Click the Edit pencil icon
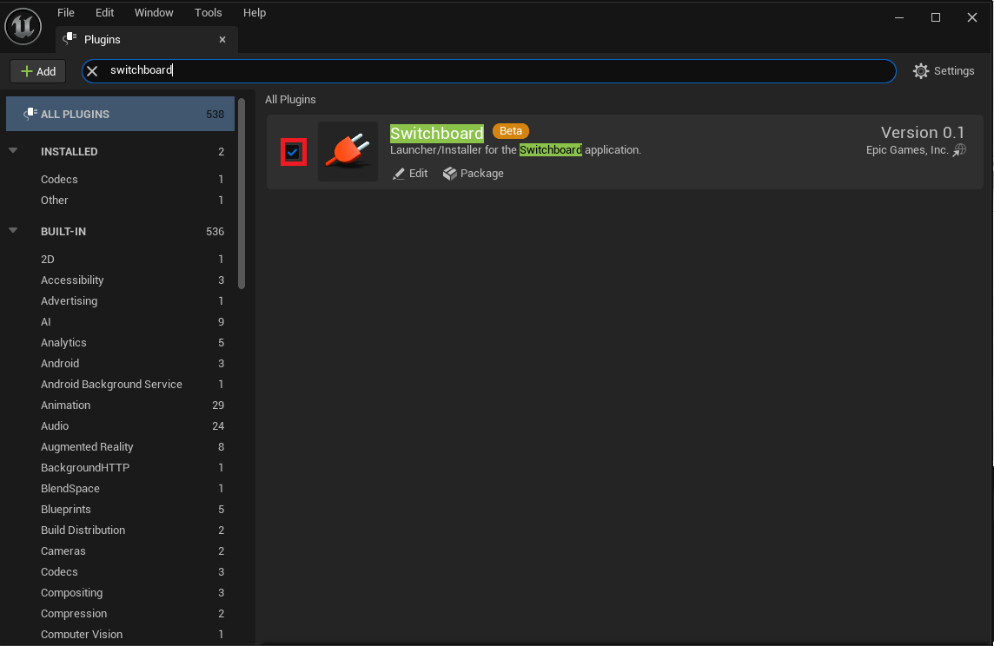This screenshot has width=994, height=646. (x=398, y=174)
